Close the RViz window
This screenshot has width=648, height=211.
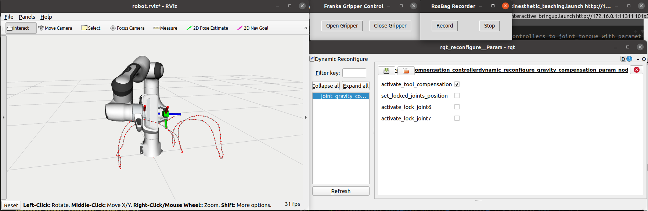point(302,6)
